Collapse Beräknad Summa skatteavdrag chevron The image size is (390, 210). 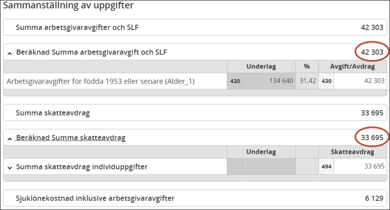[x=10, y=138]
